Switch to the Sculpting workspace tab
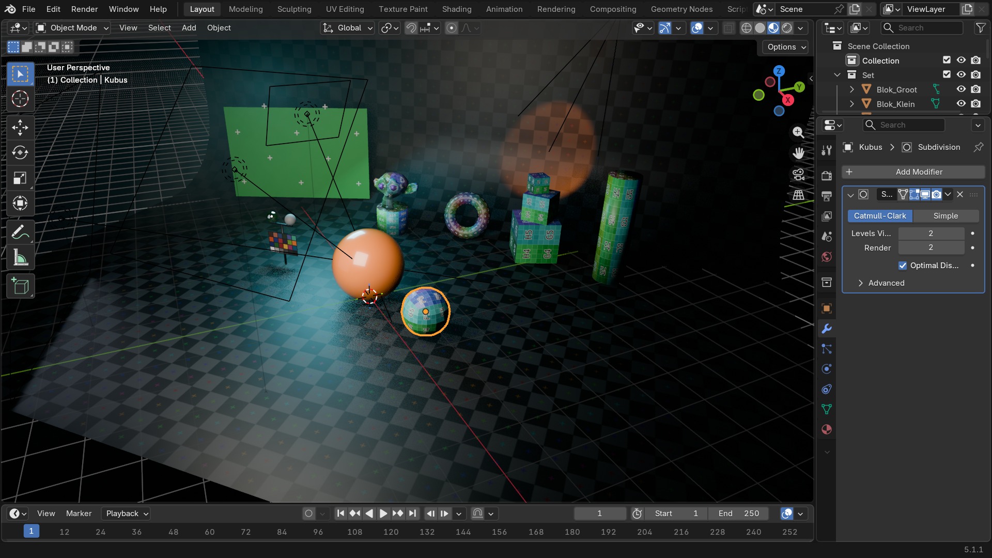Viewport: 992px width, 558px height. click(x=294, y=9)
